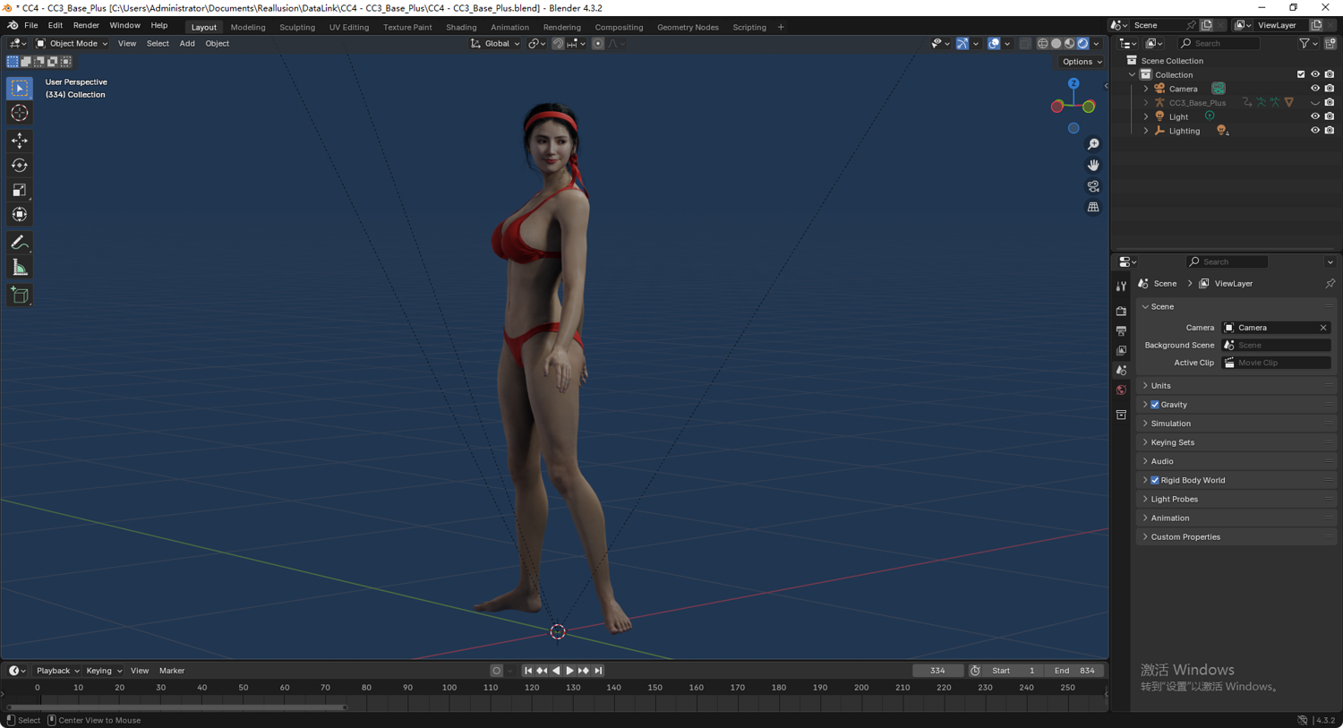
Task: Expand the Audio panel
Action: (1236, 461)
